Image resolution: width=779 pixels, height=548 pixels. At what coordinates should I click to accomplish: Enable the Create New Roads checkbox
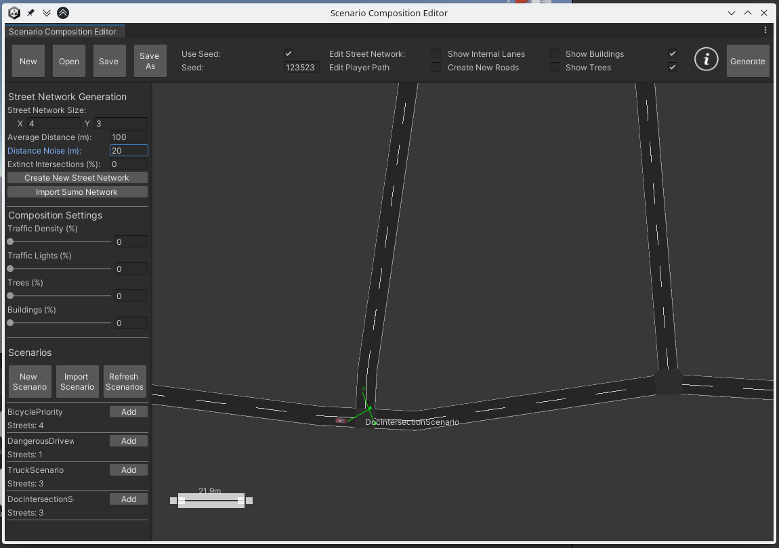(x=555, y=67)
